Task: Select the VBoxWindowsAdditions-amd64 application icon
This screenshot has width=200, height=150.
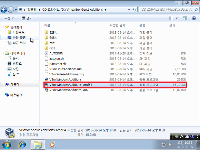Action: coord(46,85)
